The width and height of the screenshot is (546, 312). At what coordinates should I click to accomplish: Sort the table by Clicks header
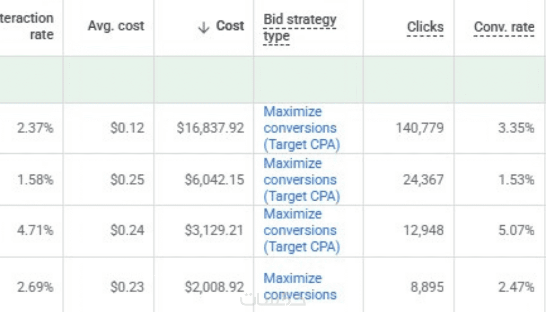[425, 27]
